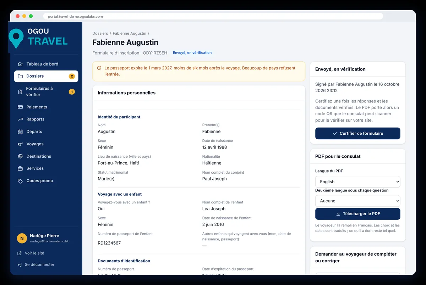Viewport: 426px width, 285px height.
Task: Click Demander au voyageur de compléter heading
Action: (x=356, y=257)
